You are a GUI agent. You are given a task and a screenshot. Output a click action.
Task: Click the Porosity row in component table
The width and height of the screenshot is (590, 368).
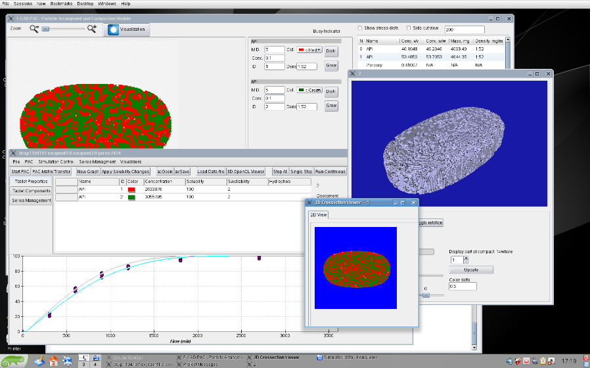pyautogui.click(x=431, y=65)
